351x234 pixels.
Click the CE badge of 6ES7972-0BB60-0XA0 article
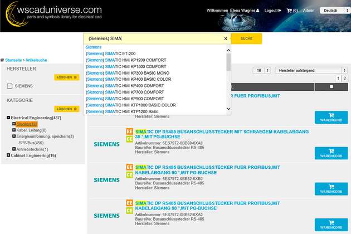point(129,139)
